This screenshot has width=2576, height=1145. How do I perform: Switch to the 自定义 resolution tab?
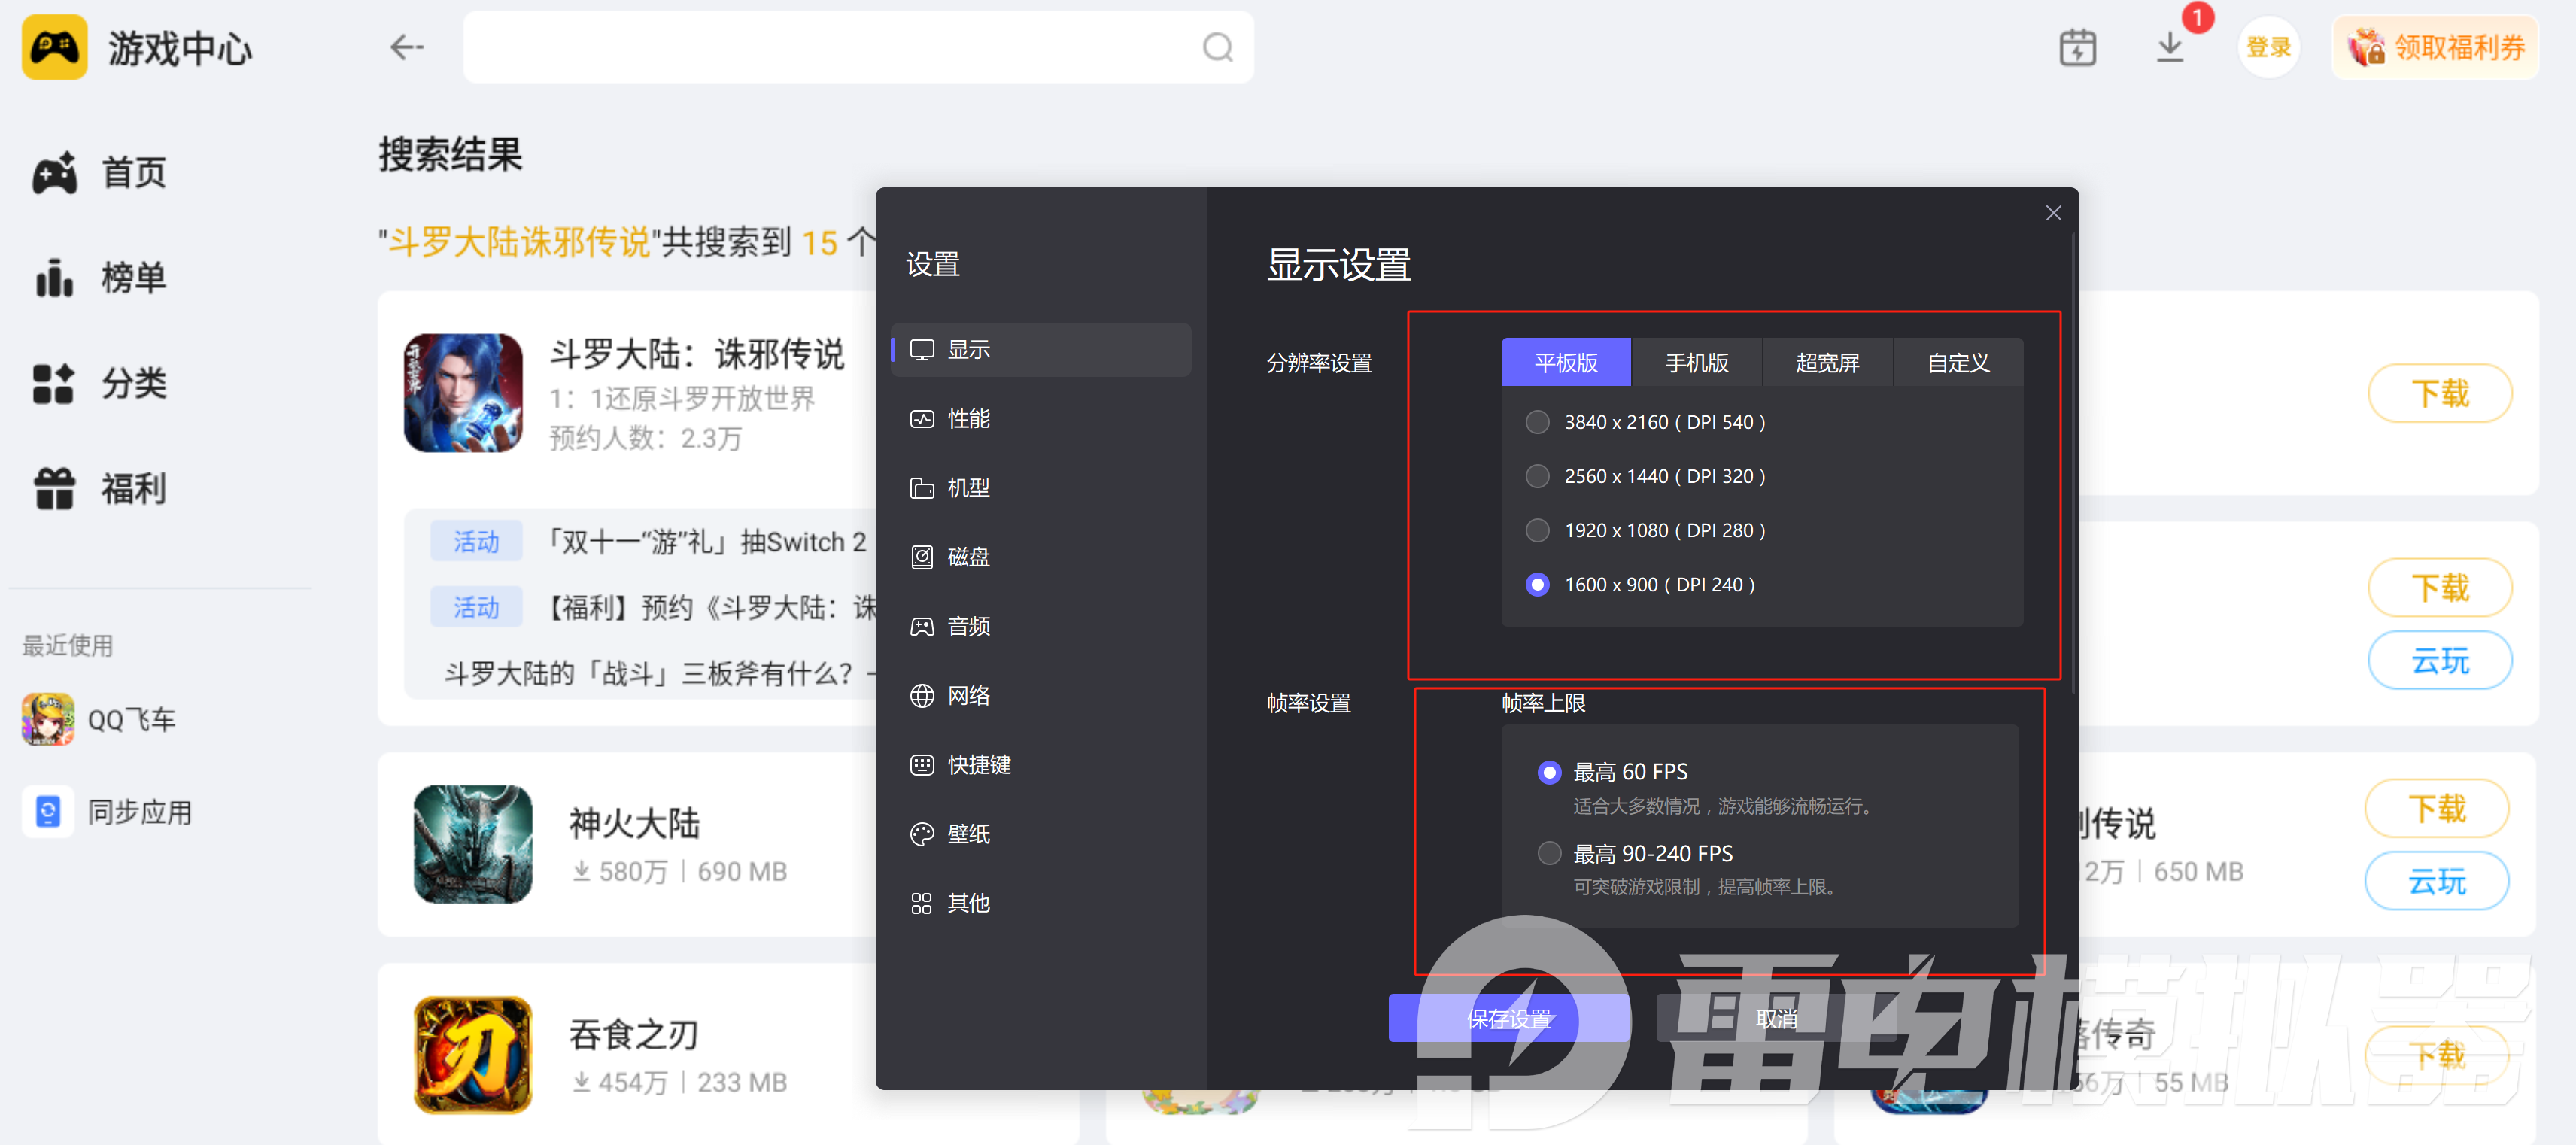[1957, 362]
